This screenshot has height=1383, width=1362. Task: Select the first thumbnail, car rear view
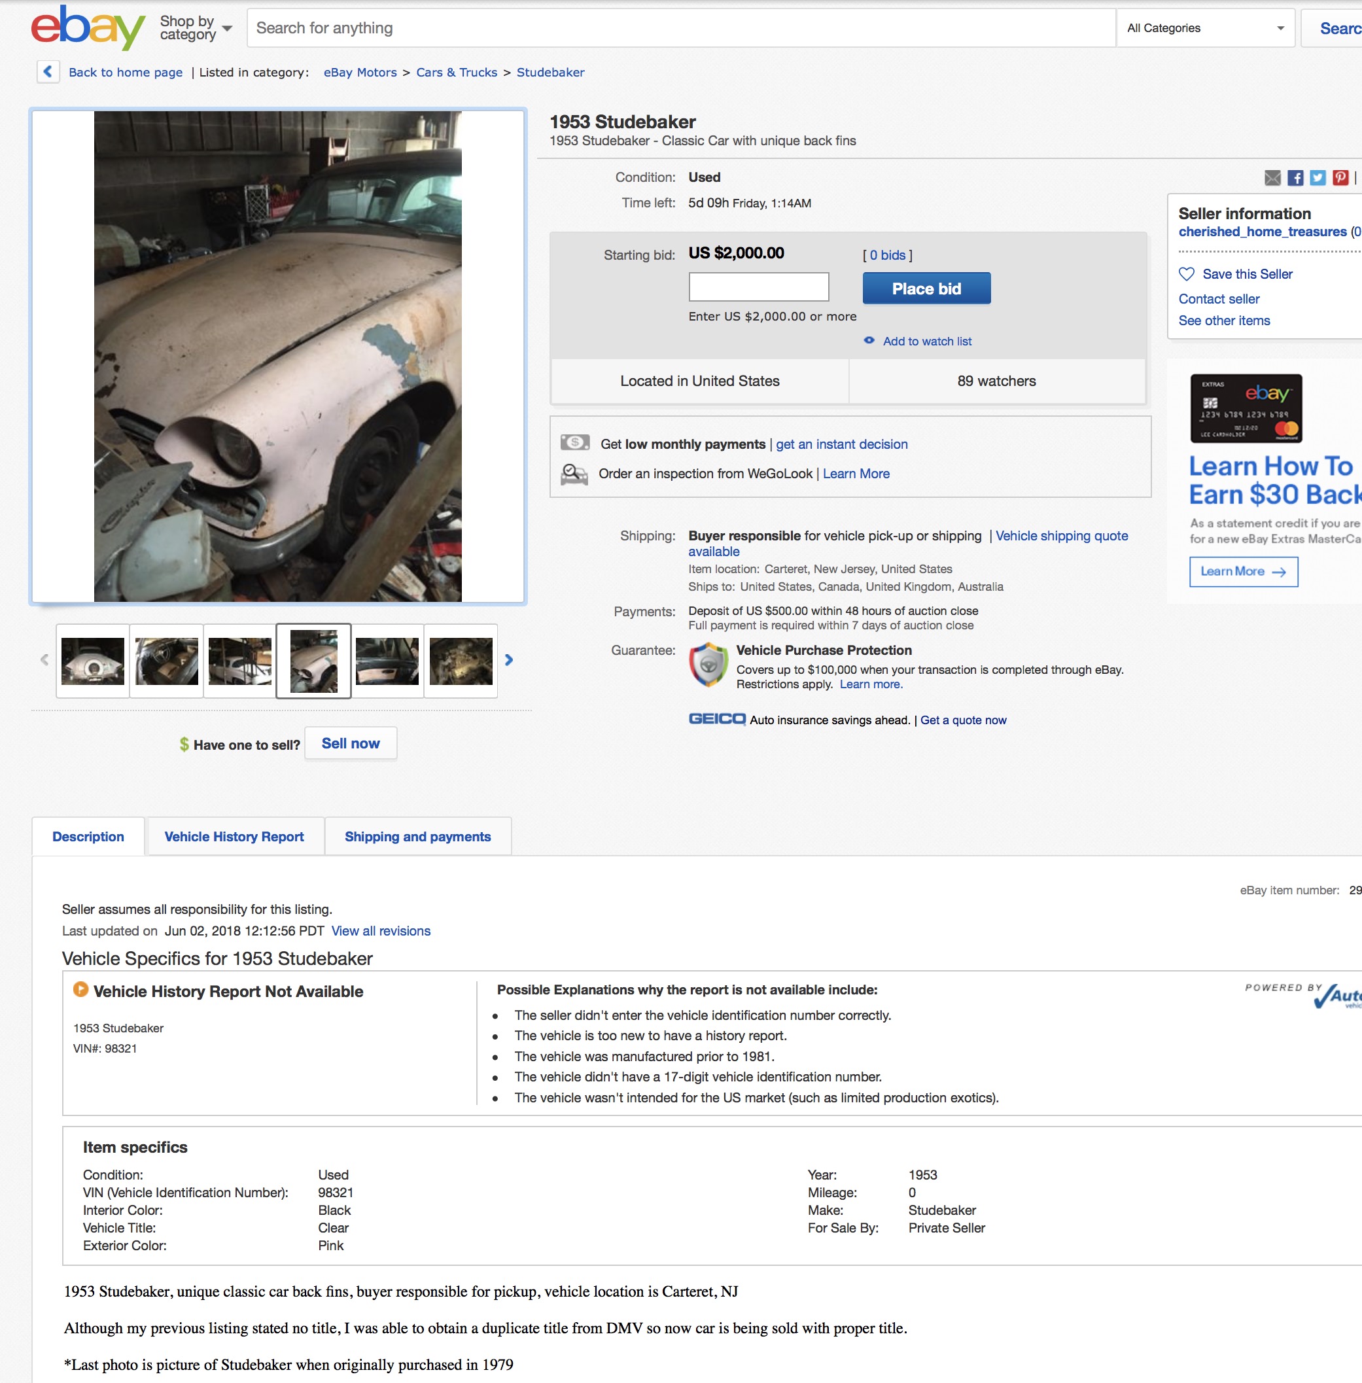(x=93, y=660)
